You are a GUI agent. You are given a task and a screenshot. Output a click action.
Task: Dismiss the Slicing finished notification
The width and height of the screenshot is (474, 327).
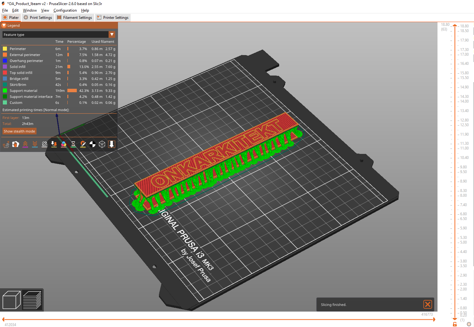pos(427,304)
